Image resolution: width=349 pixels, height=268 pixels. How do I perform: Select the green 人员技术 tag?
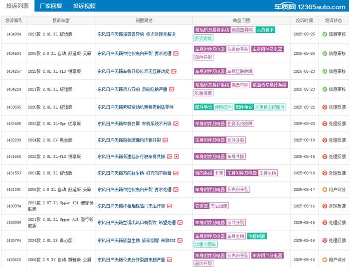pos(265,30)
